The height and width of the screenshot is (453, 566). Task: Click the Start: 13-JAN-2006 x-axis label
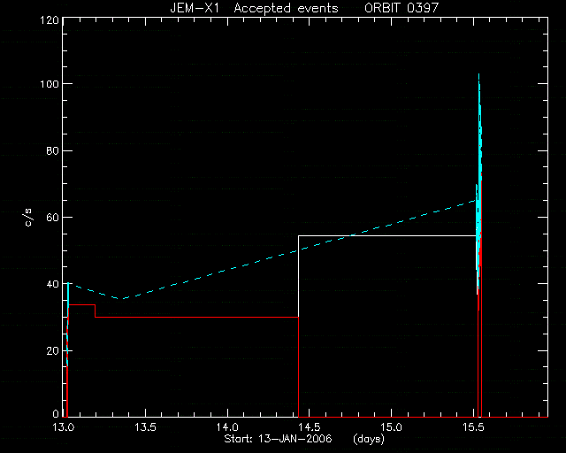(278, 439)
